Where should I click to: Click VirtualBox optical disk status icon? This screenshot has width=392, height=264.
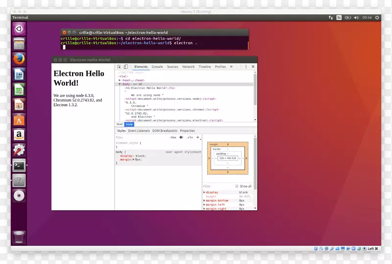point(321,248)
